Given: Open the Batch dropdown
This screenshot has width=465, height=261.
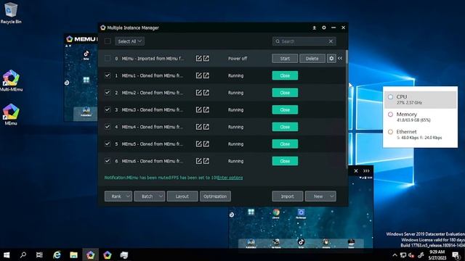Looking at the screenshot, I should coord(150,196).
